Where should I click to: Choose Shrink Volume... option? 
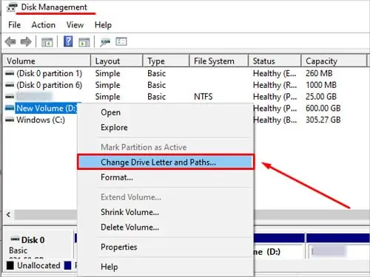(x=165, y=212)
